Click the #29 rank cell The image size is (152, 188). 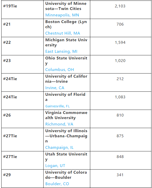pyautogui.click(x=22, y=179)
